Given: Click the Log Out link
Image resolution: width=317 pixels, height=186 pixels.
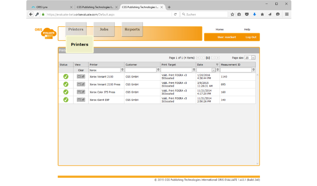Looking at the screenshot, I should pyautogui.click(x=251, y=37).
